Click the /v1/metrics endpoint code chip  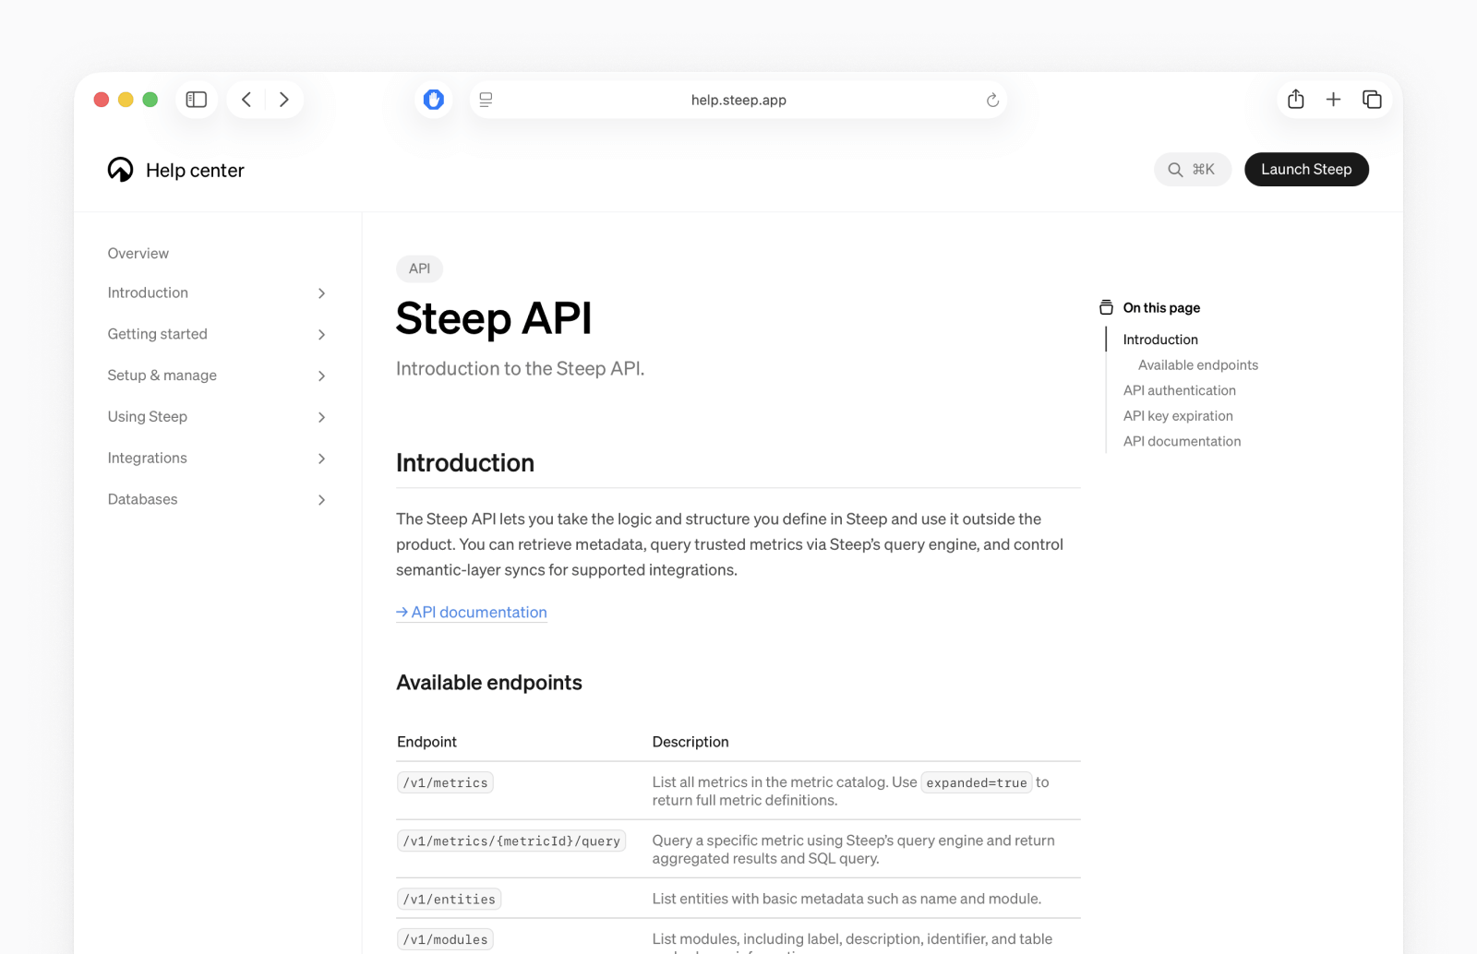point(445,781)
